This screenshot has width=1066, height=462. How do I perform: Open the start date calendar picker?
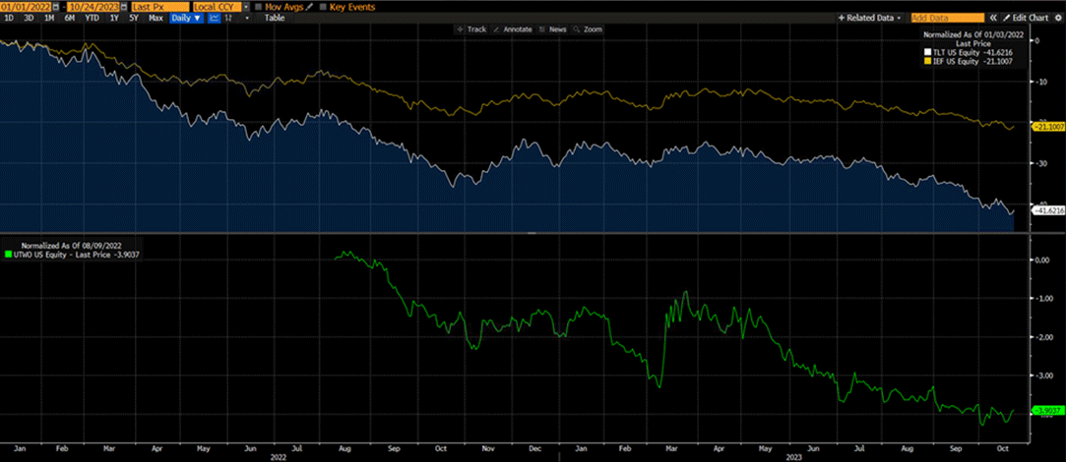point(56,7)
